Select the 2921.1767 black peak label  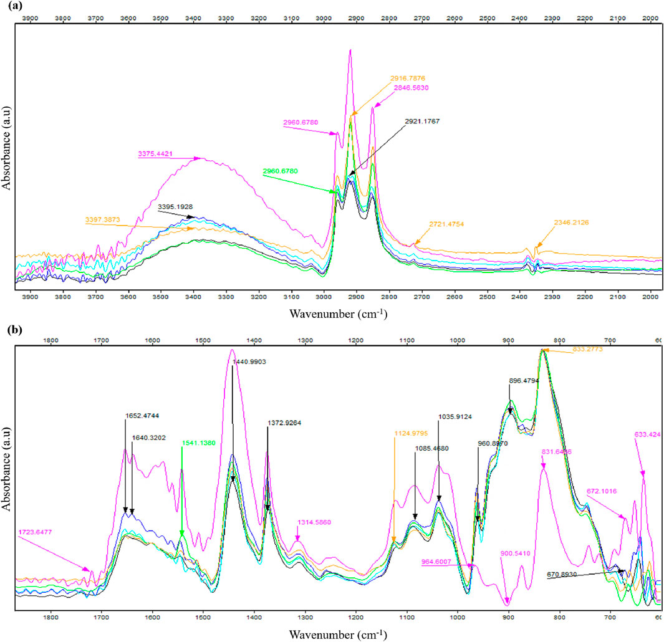(422, 121)
